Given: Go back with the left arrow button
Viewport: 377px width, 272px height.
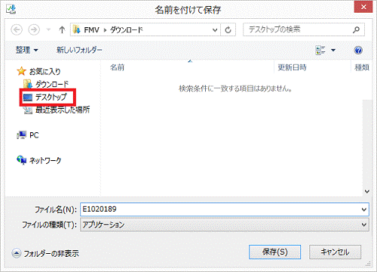Looking at the screenshot, I should 17,30.
